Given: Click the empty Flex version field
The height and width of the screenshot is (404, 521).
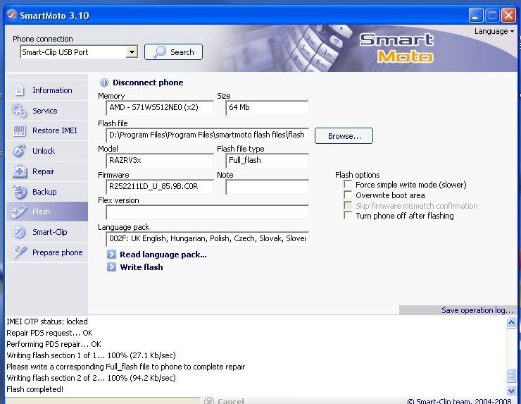Looking at the screenshot, I should click(207, 212).
